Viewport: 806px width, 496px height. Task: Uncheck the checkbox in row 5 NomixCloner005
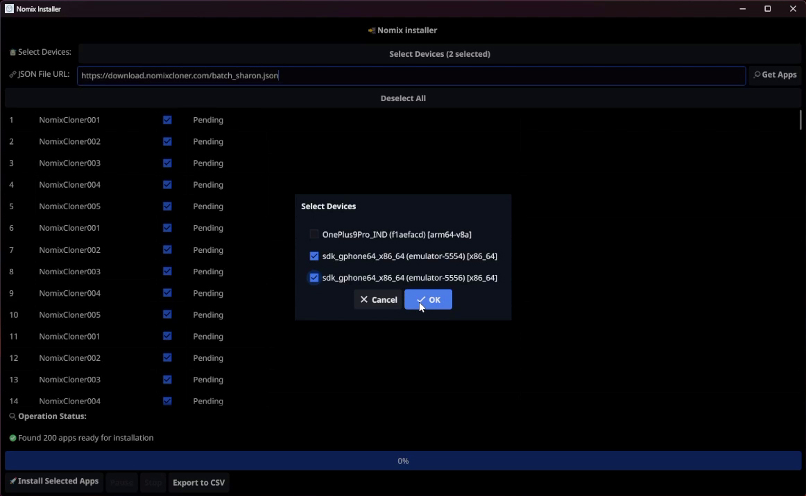[167, 206]
